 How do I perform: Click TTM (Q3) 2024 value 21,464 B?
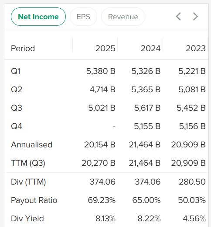[145, 163]
